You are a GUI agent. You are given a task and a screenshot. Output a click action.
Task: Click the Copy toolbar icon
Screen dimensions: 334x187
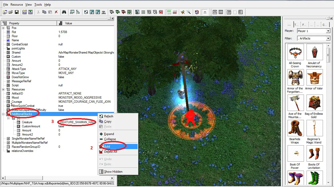[44, 12]
